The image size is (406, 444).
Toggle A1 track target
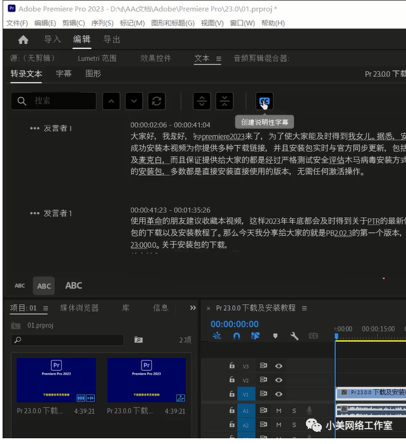(246, 411)
